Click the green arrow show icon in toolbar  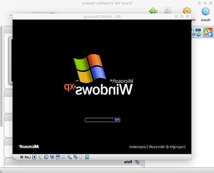[x=153, y=11]
